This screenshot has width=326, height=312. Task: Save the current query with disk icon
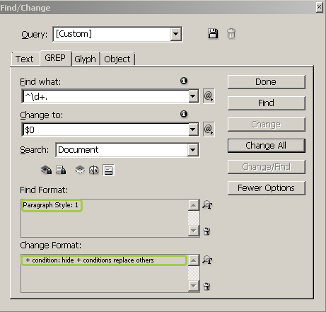point(213,33)
